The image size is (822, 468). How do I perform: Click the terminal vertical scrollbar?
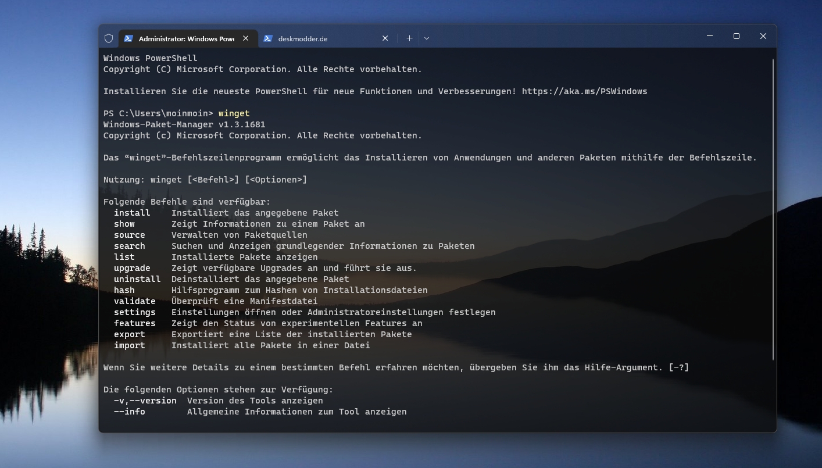pos(773,209)
